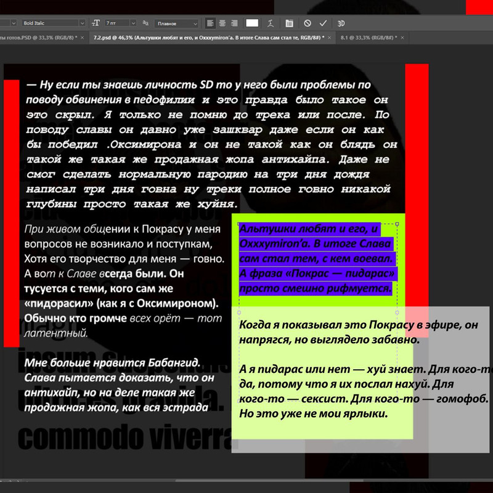Open the Bold Italic font style dropdown

[54, 23]
